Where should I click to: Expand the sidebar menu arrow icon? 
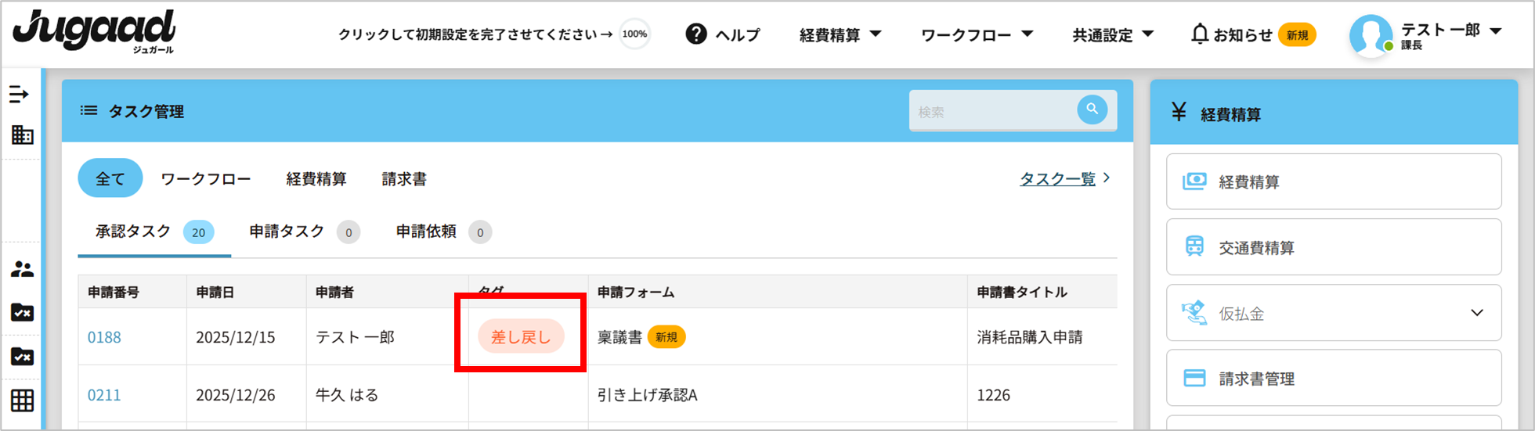pos(20,95)
